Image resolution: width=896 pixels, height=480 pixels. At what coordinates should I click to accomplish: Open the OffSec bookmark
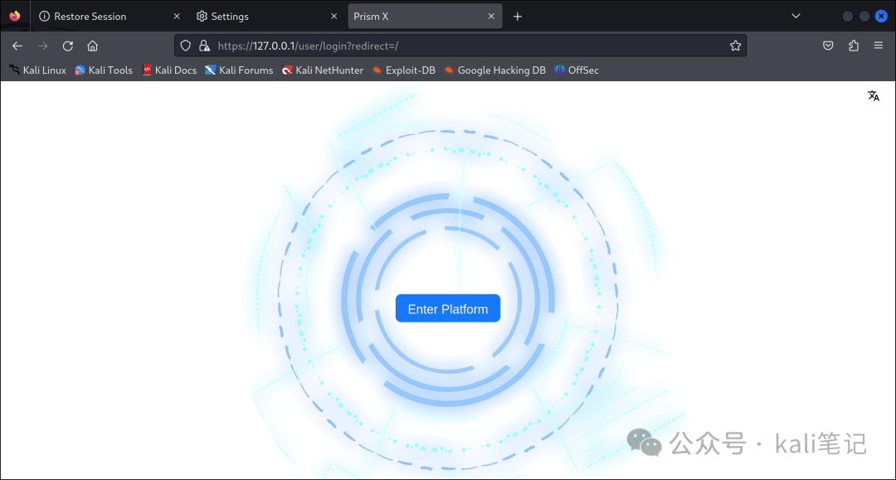coord(577,70)
